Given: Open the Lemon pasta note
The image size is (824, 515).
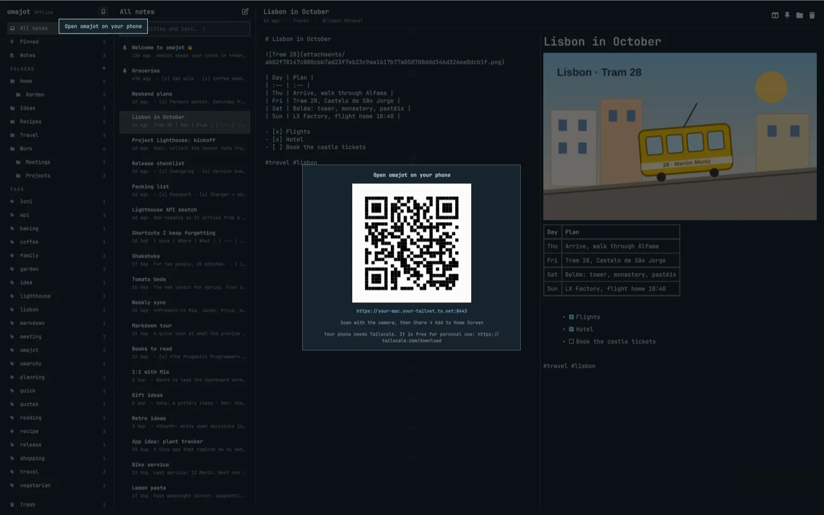Looking at the screenshot, I should (185, 492).
